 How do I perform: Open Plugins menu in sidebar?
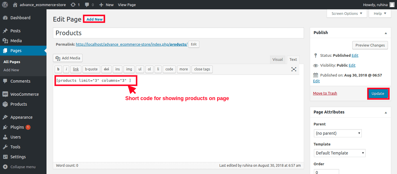click(x=17, y=127)
